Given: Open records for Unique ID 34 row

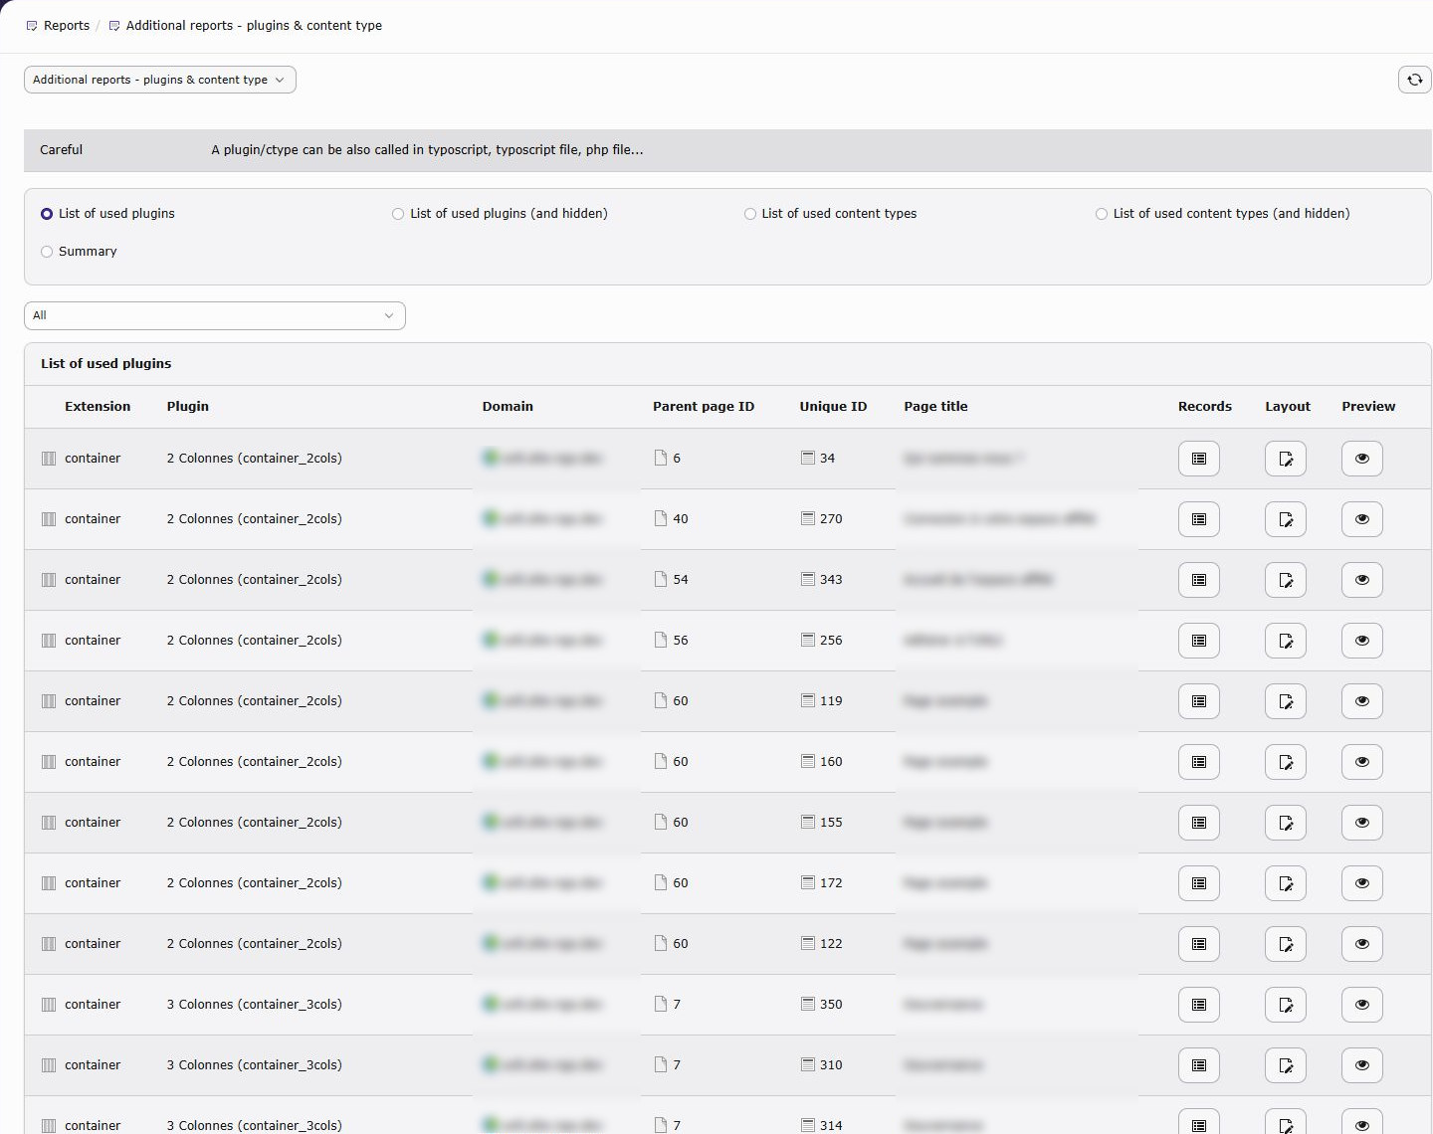Looking at the screenshot, I should pyautogui.click(x=1199, y=459).
